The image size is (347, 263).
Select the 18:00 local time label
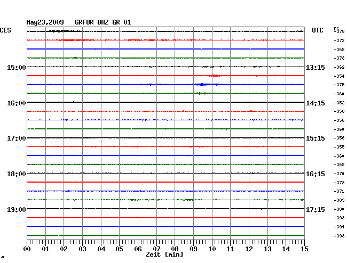[x=17, y=174]
